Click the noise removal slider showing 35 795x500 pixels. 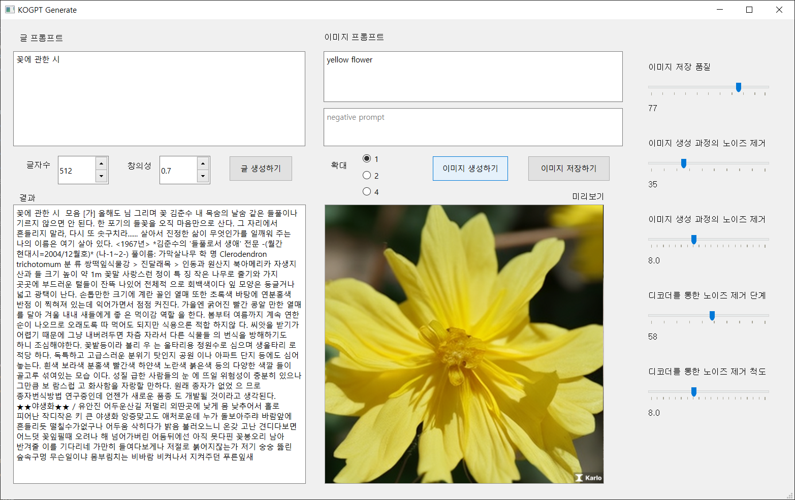click(684, 163)
